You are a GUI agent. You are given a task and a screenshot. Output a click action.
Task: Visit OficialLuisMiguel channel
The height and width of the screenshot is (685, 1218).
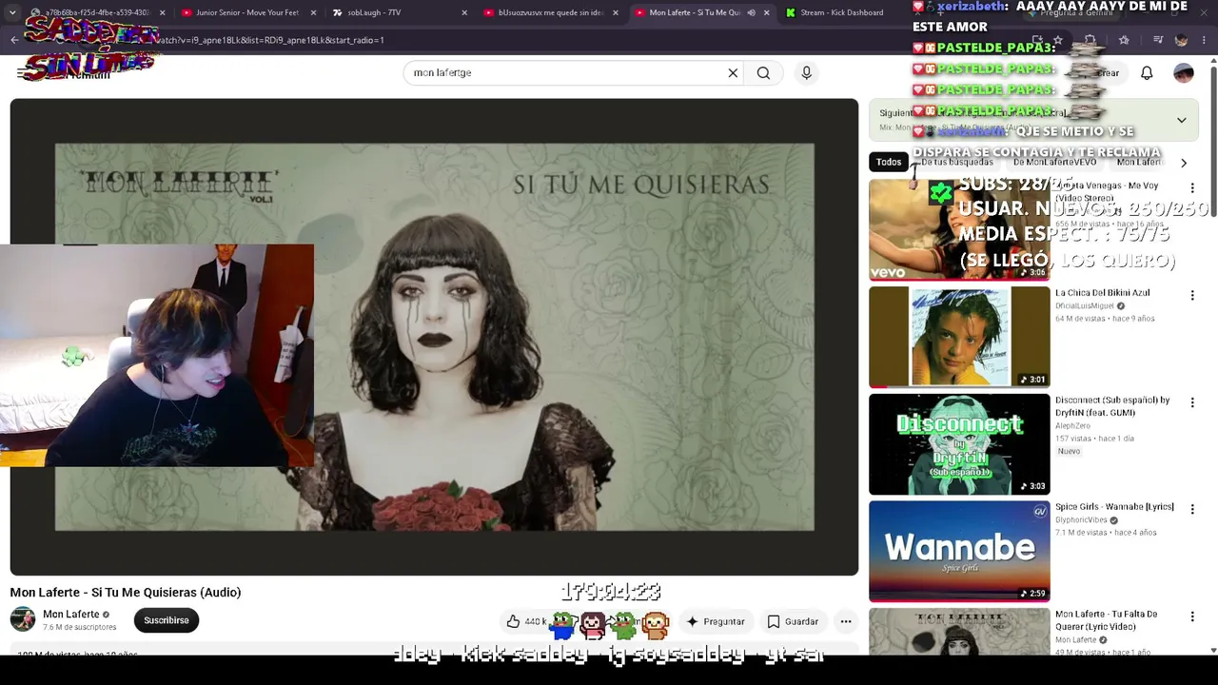point(1085,306)
